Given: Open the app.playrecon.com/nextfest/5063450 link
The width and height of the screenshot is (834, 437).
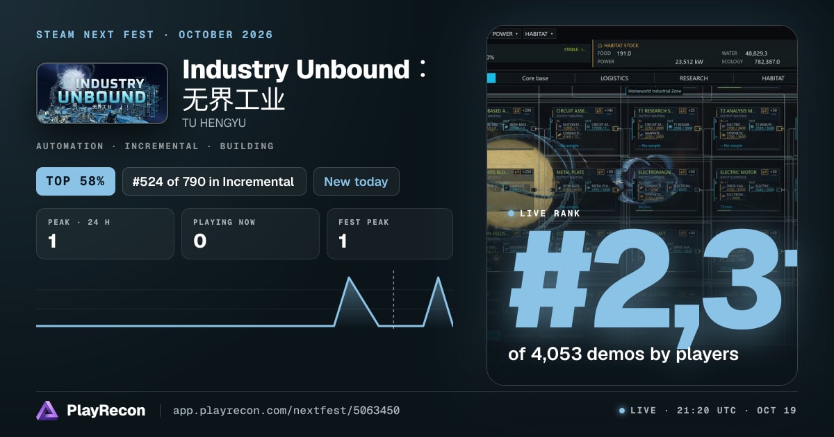Looking at the screenshot, I should tap(286, 411).
